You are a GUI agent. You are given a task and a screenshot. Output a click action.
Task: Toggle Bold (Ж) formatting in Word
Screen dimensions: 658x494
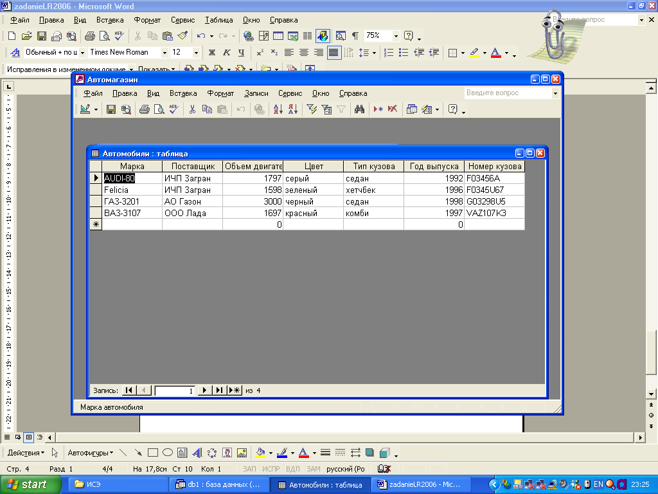tap(212, 53)
